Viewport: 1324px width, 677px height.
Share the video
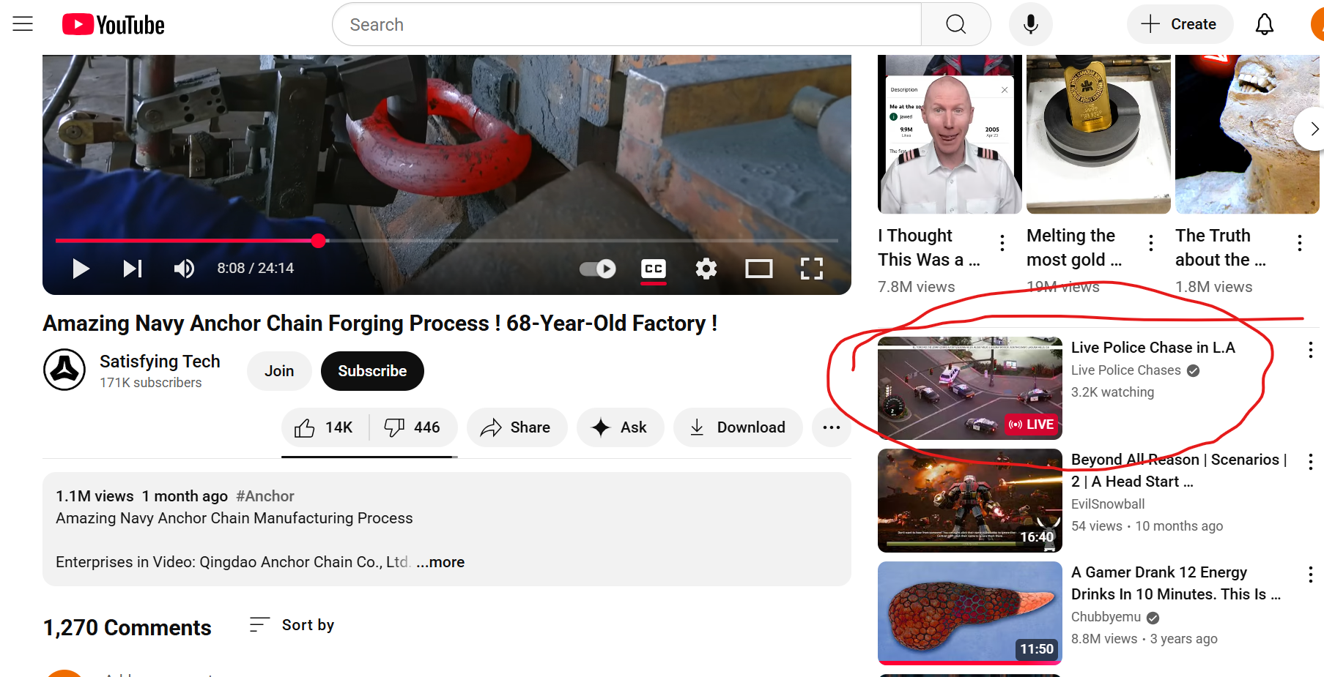[x=517, y=427]
